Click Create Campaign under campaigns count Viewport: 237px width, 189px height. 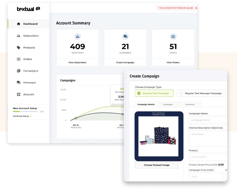pyautogui.click(x=125, y=62)
